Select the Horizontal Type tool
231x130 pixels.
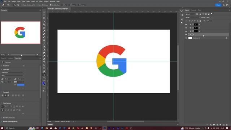click(x=44, y=62)
